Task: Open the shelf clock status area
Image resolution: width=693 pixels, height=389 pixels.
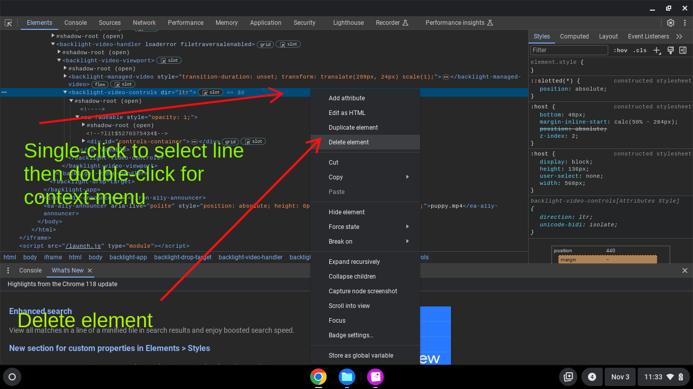Action: click(x=664, y=377)
